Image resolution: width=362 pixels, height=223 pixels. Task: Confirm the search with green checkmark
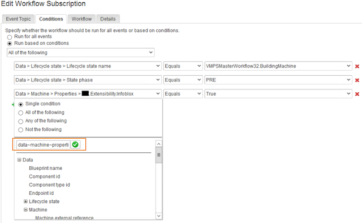(x=75, y=145)
